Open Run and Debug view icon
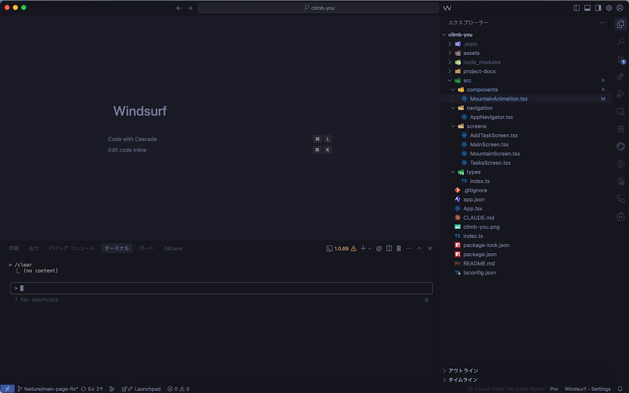 (x=621, y=94)
